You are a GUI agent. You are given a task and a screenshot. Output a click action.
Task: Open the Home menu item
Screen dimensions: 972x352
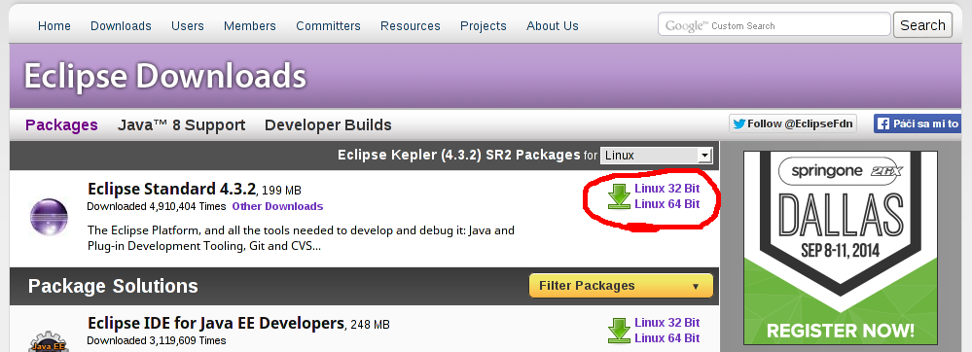pyautogui.click(x=54, y=26)
